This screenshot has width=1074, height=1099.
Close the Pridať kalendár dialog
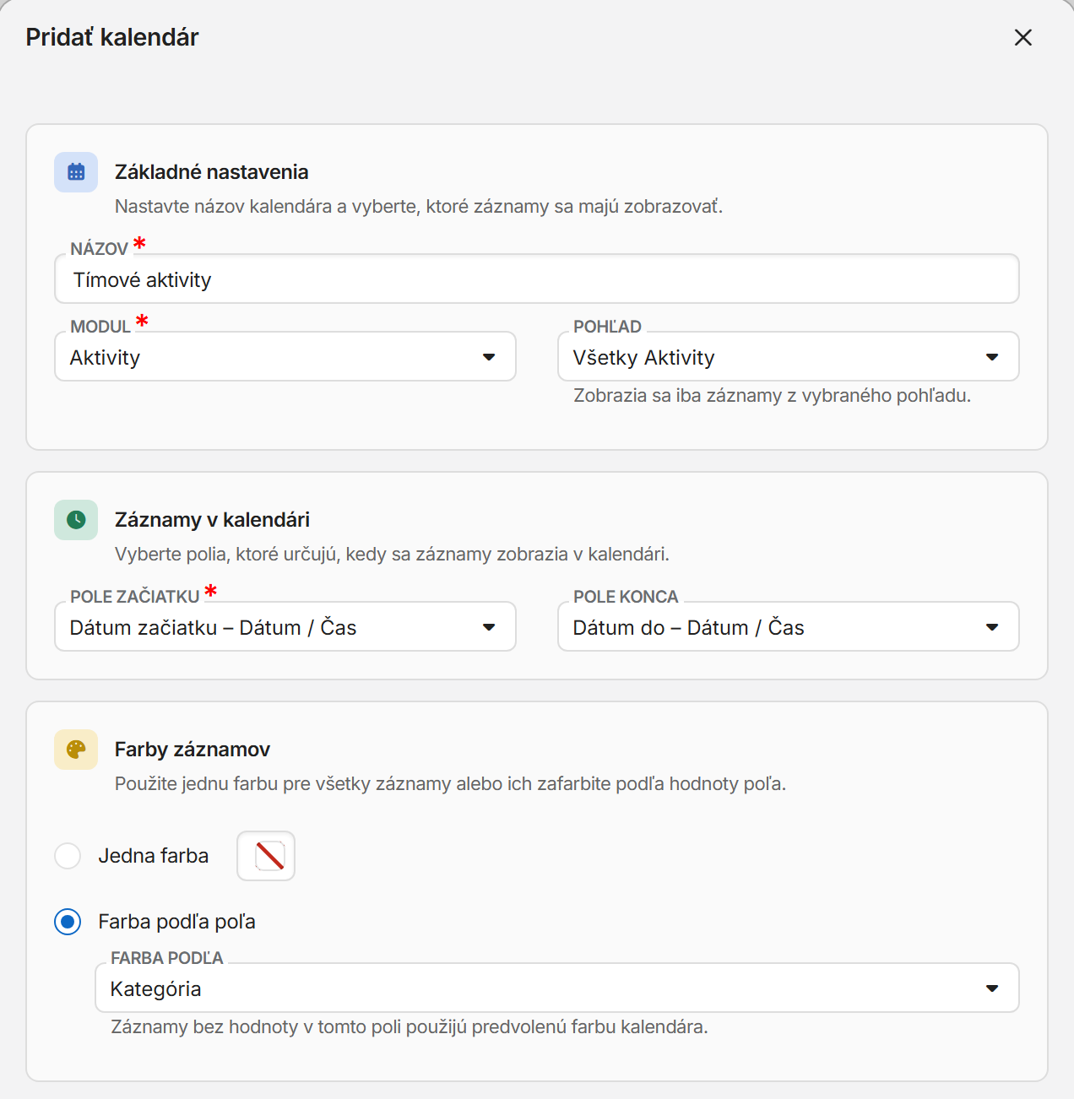coord(1022,37)
